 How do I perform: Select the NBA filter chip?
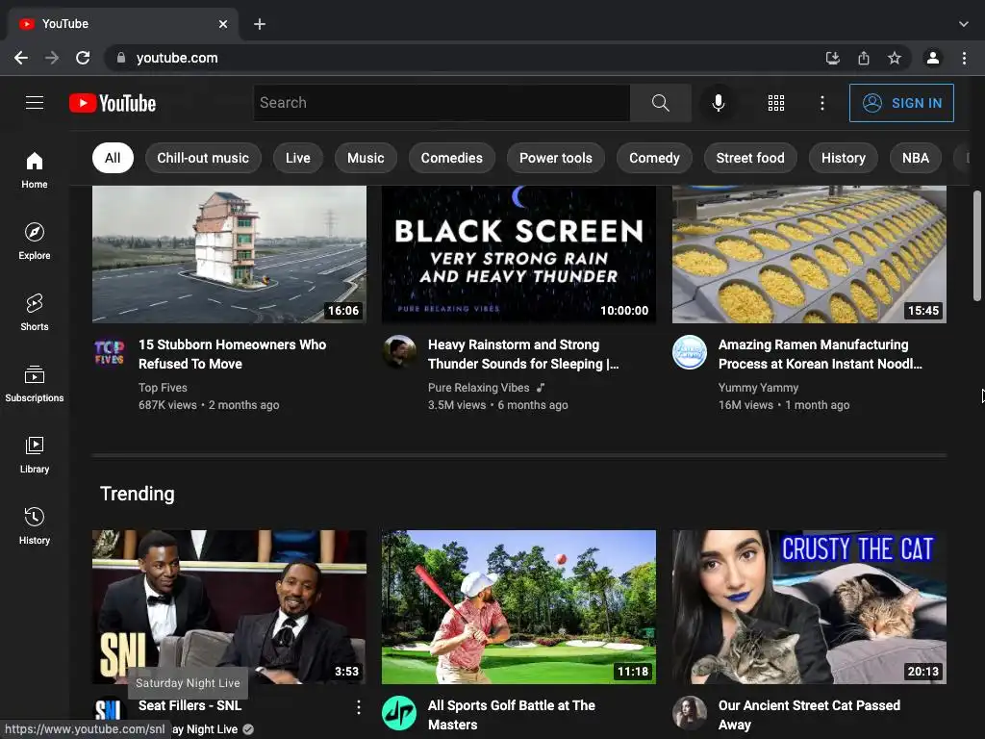pos(916,158)
